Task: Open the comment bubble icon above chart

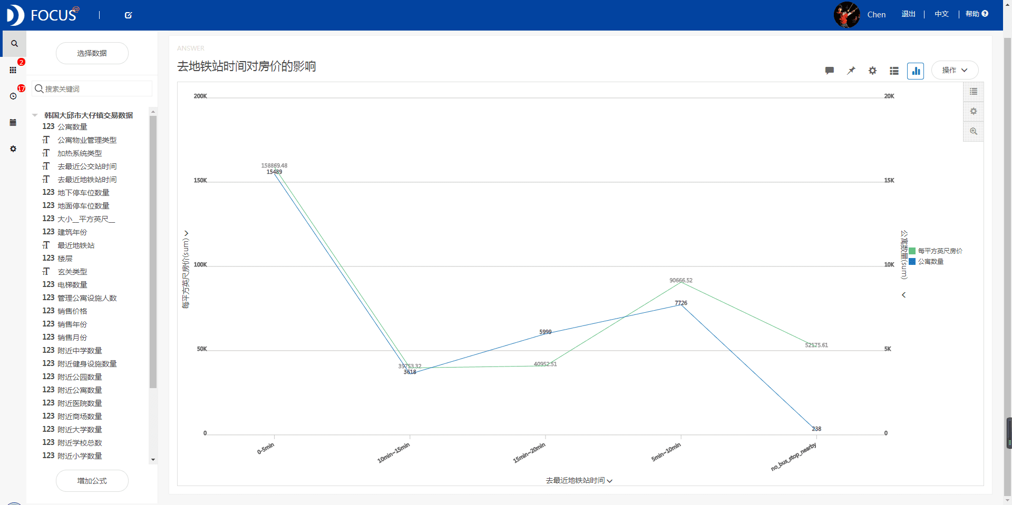Action: pyautogui.click(x=829, y=71)
